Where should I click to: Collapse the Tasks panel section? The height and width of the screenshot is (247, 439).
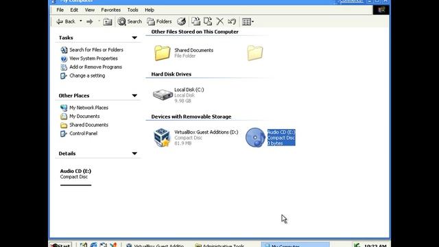pyautogui.click(x=134, y=38)
